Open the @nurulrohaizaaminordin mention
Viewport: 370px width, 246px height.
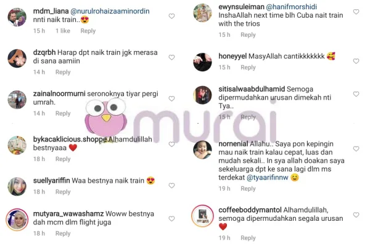(110, 11)
